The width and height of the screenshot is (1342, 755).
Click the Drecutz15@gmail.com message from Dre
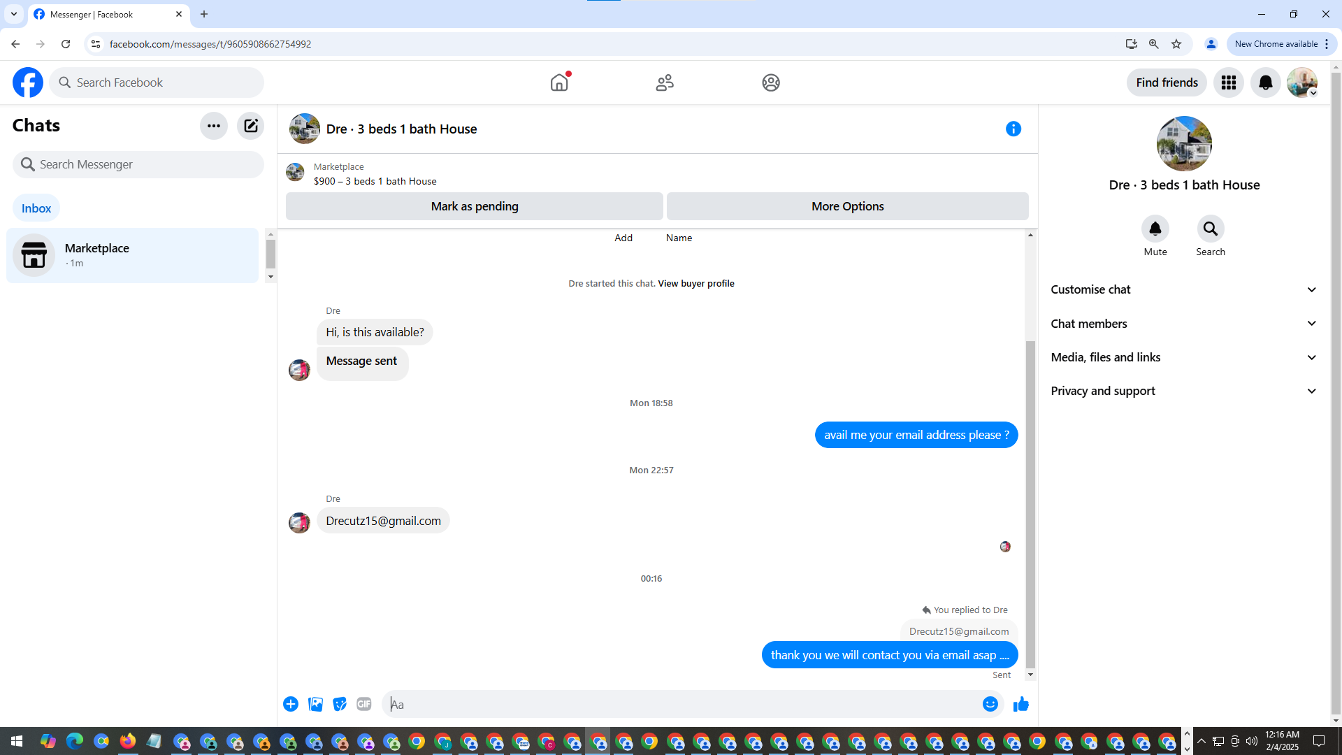383,521
